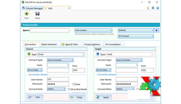
Task: Click the Swap button
Action: tap(104, 97)
